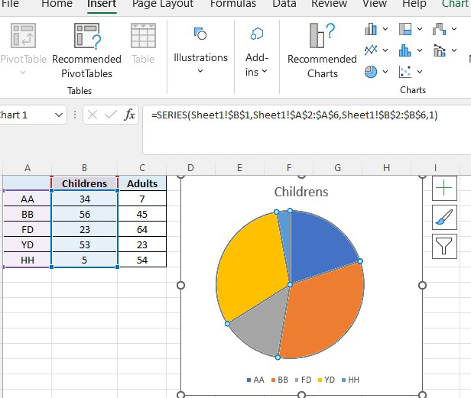
Task: Open Chart Filters funnel button
Action: [444, 246]
